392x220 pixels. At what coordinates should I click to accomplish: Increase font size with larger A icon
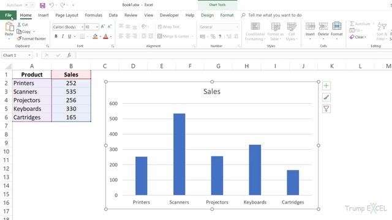(x=103, y=26)
